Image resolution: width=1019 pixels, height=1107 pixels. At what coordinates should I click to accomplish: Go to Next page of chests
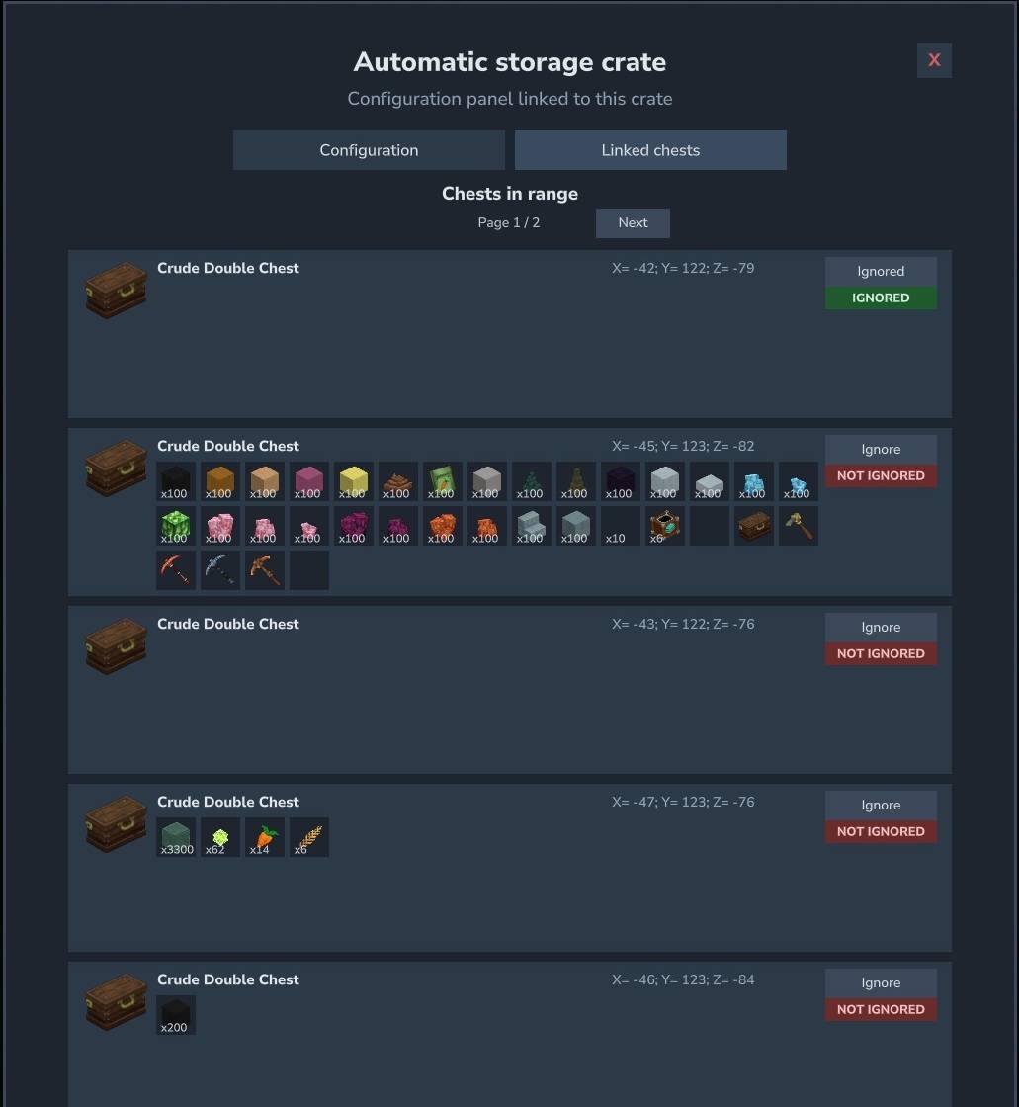[633, 223]
